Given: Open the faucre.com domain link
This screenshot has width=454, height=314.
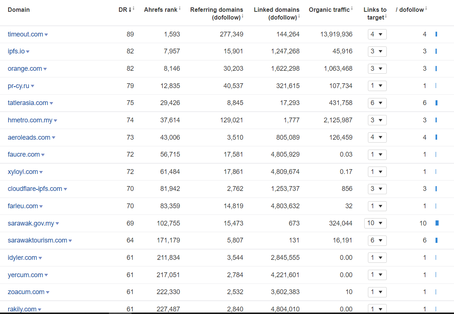Looking at the screenshot, I should coord(24,154).
